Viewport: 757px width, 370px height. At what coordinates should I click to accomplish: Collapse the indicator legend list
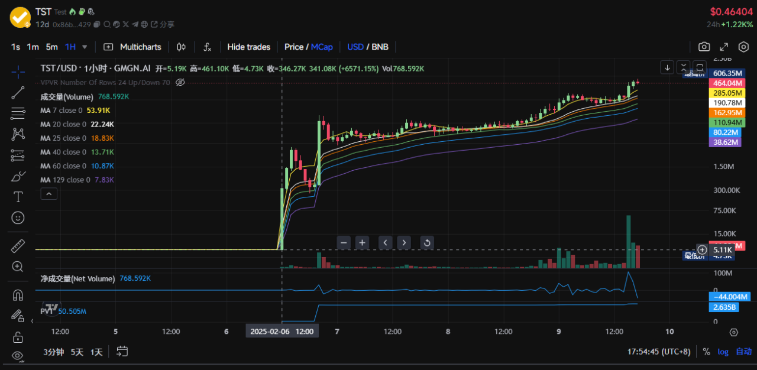tap(49, 193)
